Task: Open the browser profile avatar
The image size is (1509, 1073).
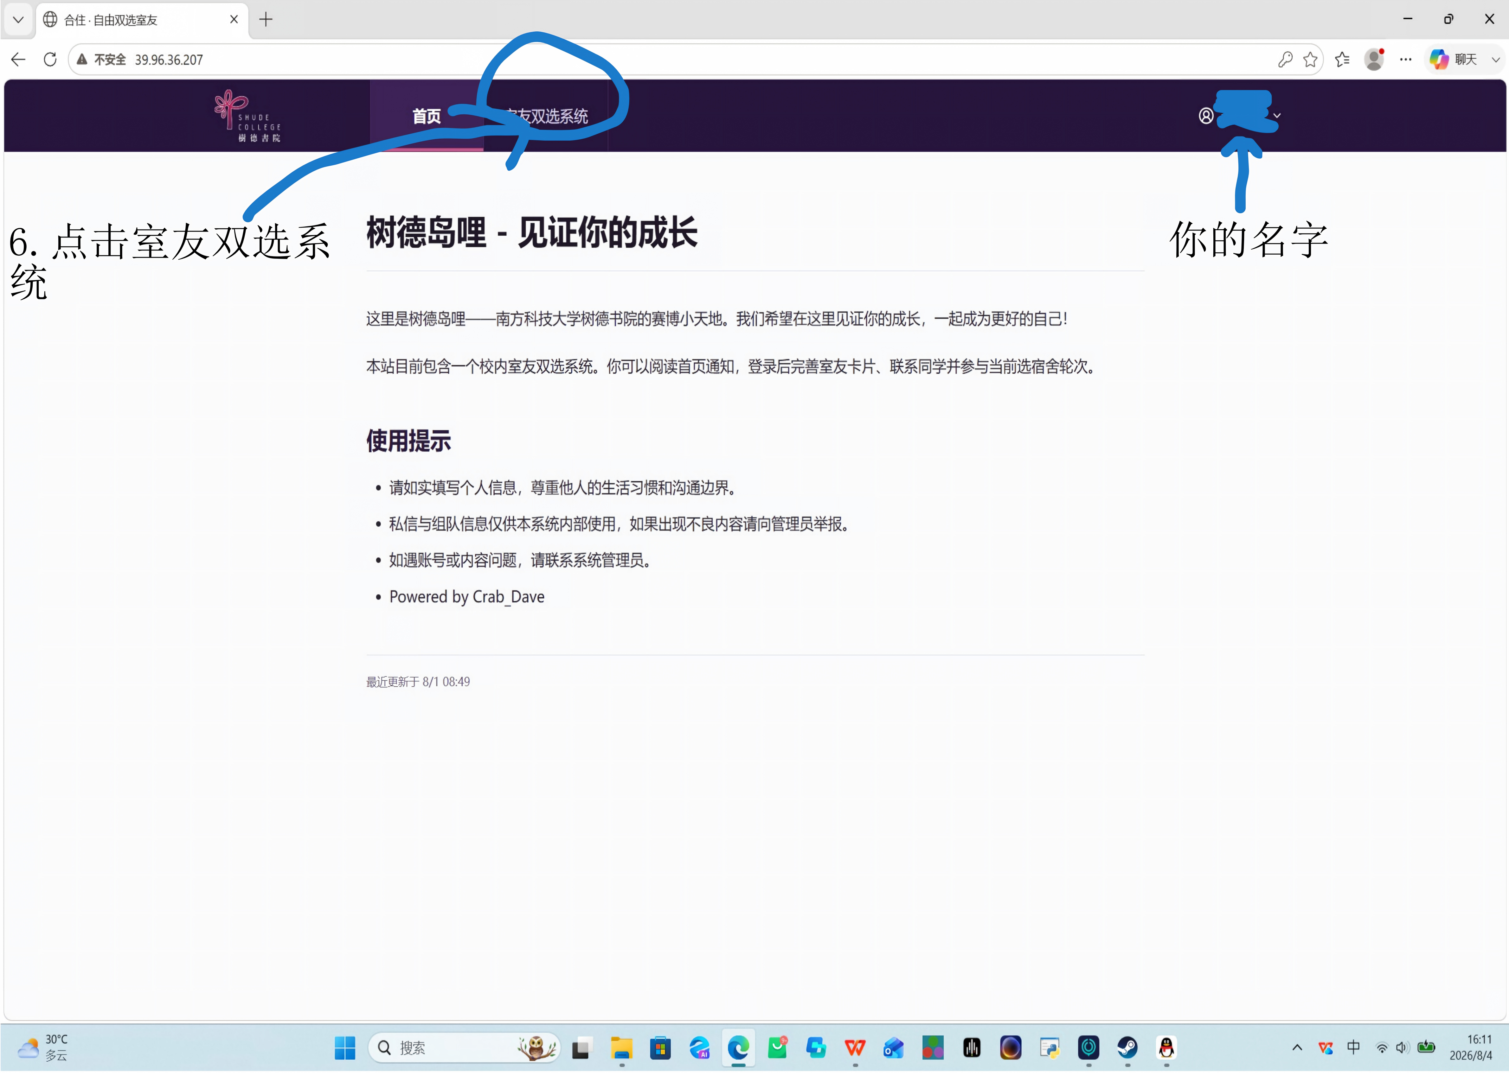Action: tap(1374, 60)
